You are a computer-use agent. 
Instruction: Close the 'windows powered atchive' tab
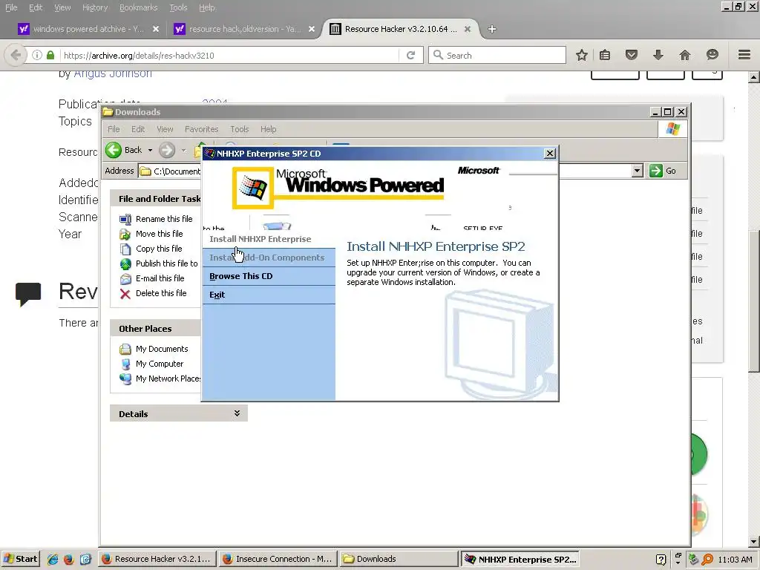[x=156, y=29]
